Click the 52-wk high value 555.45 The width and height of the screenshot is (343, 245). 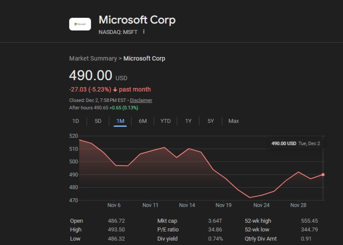click(x=309, y=221)
